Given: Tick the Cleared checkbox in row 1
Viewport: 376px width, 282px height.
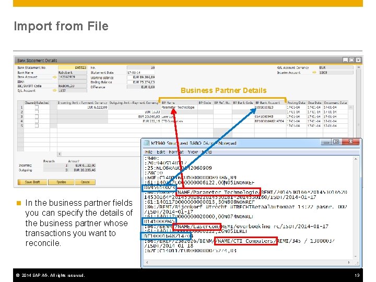Looking at the screenshot, I should pyautogui.click(x=37, y=107).
